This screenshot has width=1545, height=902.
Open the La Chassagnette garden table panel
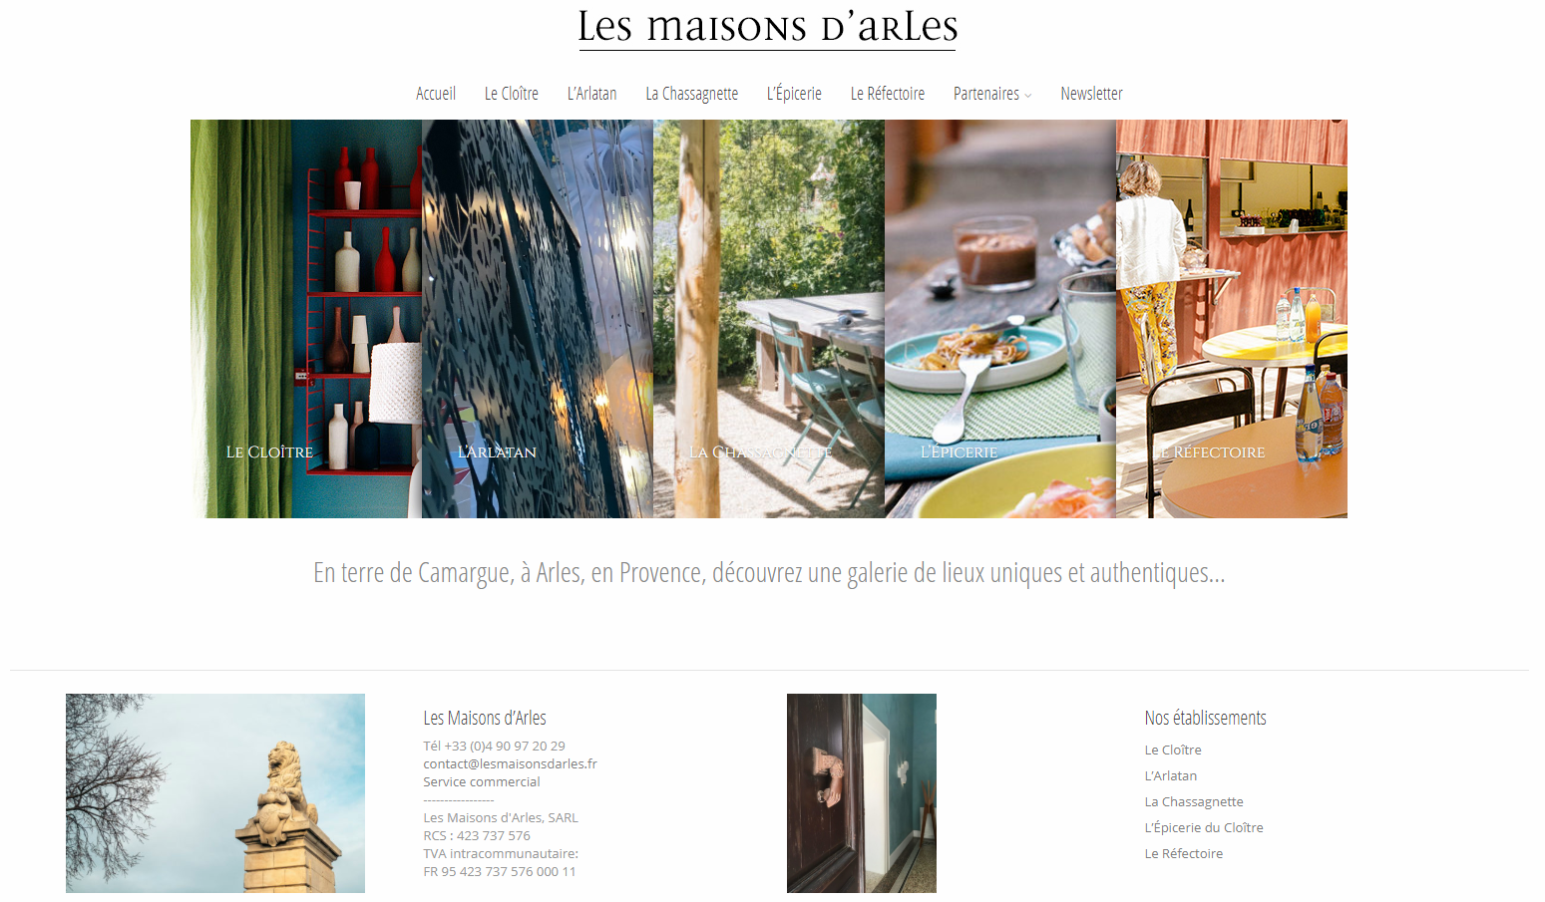(x=769, y=319)
